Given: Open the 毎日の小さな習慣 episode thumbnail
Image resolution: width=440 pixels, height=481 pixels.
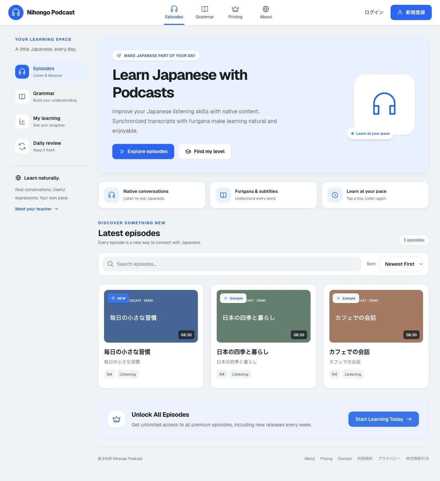Looking at the screenshot, I should (151, 316).
